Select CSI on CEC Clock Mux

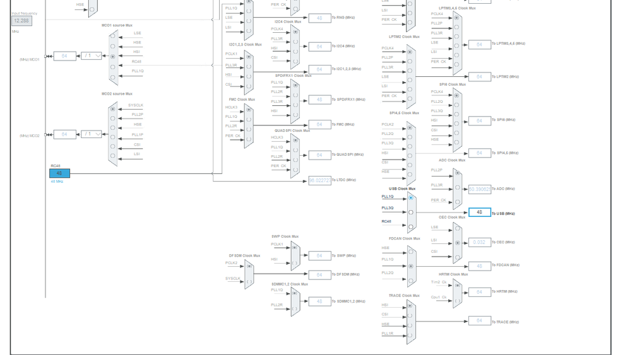(x=457, y=257)
